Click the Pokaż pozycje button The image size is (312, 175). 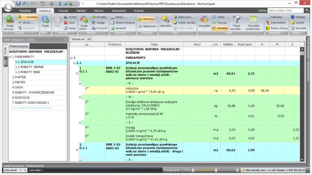[x=19, y=46]
